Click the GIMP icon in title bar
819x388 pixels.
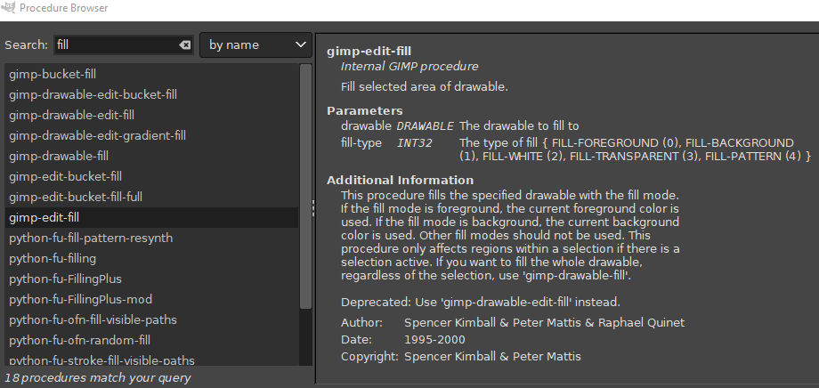[x=8, y=7]
